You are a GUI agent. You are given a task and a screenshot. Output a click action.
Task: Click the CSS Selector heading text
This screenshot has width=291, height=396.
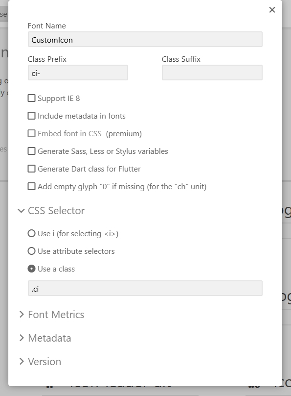[56, 211]
